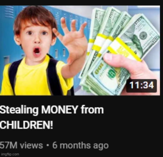Open the 'Stealing MONEY from CHILDREN!' title link
The width and height of the screenshot is (163, 157).
coord(52,117)
